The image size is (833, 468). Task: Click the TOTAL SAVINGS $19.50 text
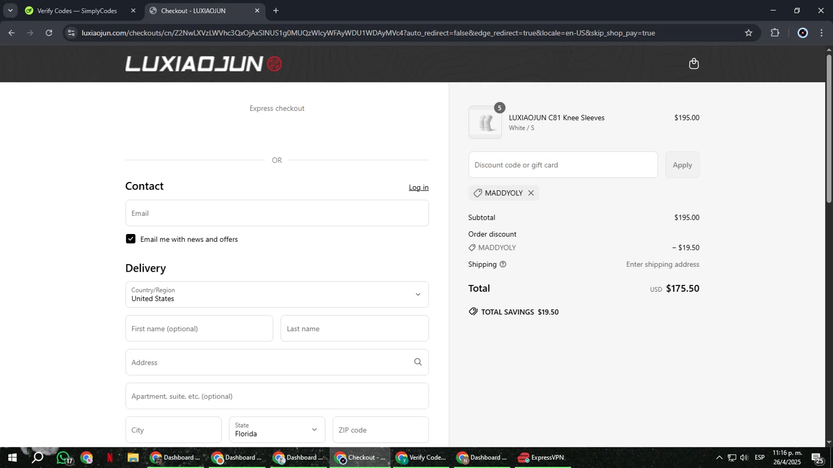[x=520, y=312]
